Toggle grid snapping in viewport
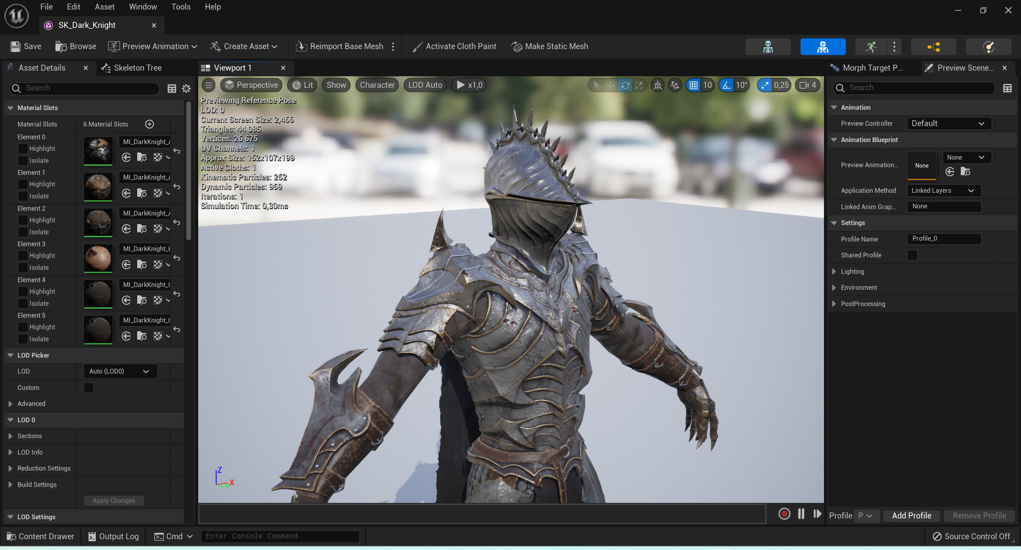 pyautogui.click(x=694, y=85)
